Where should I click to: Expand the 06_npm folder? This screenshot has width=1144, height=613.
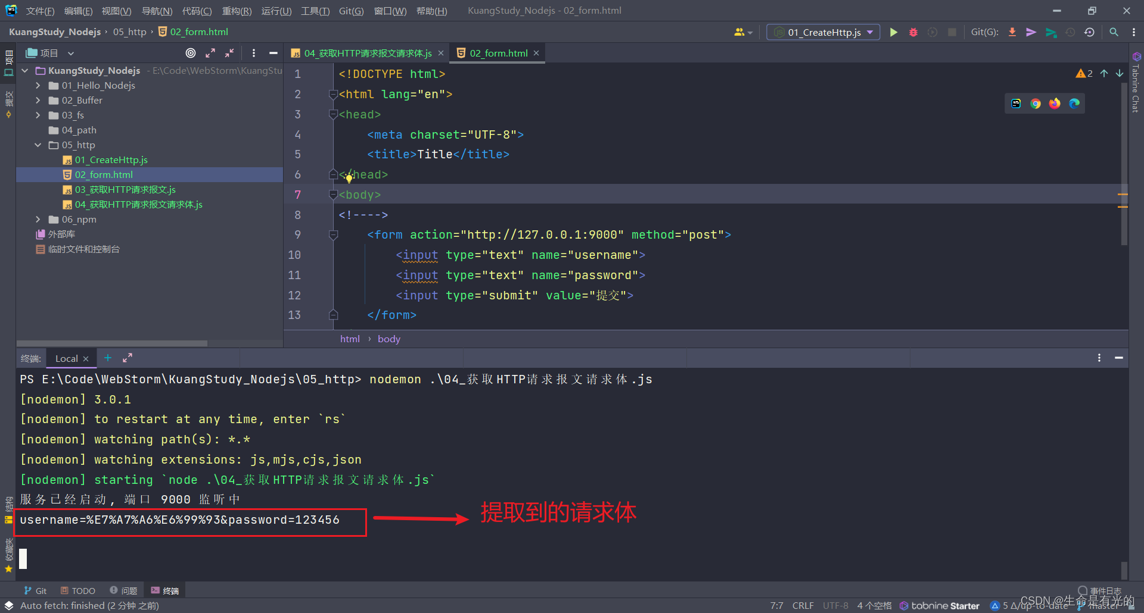tap(38, 219)
